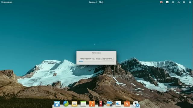Launch the Videos app with play icon

coord(100,103)
